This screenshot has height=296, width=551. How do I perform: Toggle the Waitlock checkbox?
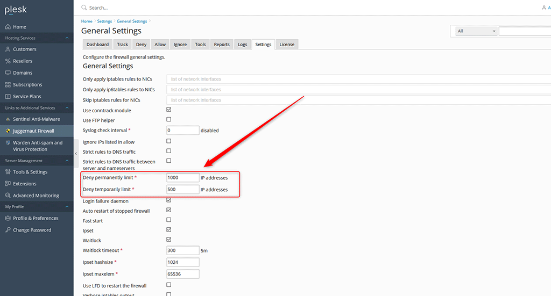click(x=168, y=240)
